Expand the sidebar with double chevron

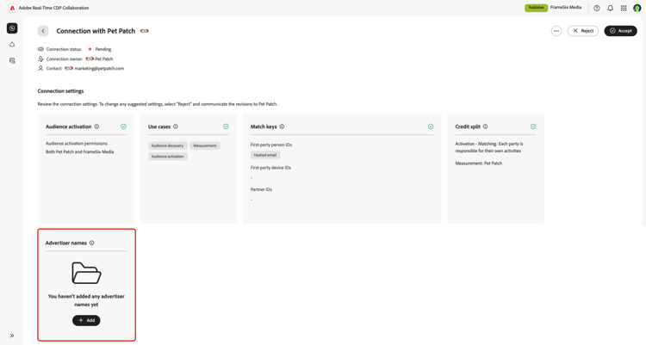pos(12,336)
